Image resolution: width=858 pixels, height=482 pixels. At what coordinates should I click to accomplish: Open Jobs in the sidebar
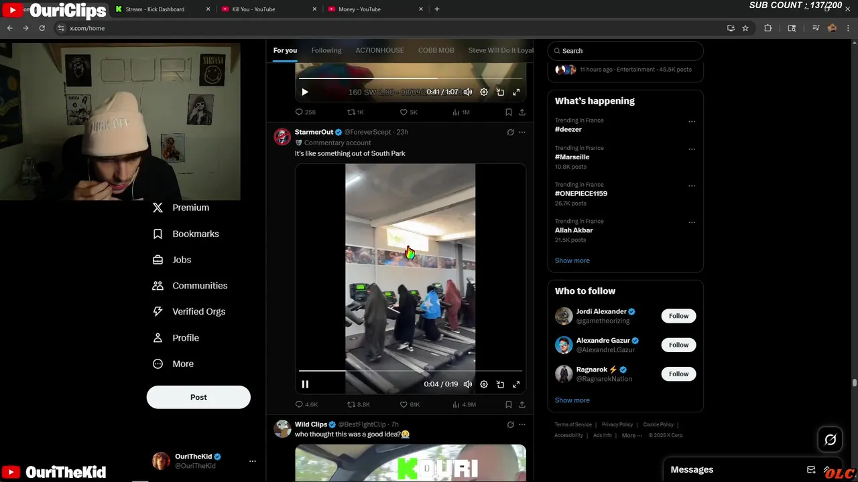(x=172, y=260)
